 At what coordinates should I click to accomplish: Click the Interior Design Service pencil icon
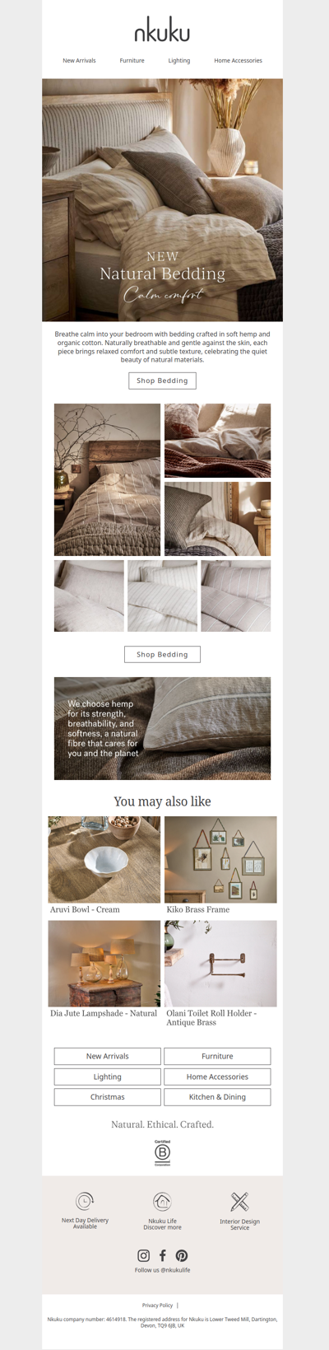(x=239, y=1202)
